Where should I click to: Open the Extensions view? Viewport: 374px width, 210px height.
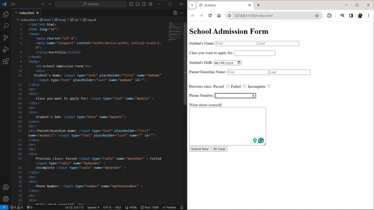[x=6, y=61]
